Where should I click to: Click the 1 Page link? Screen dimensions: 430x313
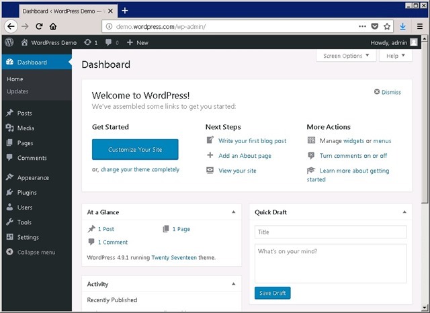tap(181, 229)
